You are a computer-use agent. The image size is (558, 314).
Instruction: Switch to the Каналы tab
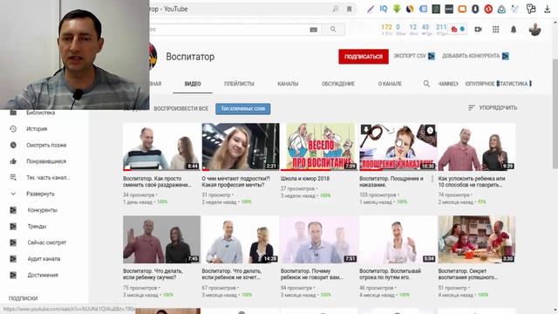pyautogui.click(x=288, y=84)
